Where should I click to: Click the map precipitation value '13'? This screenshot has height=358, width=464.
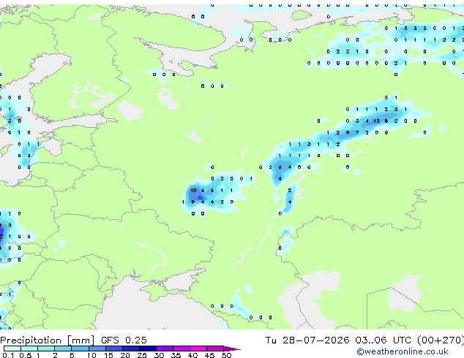pos(193,191)
